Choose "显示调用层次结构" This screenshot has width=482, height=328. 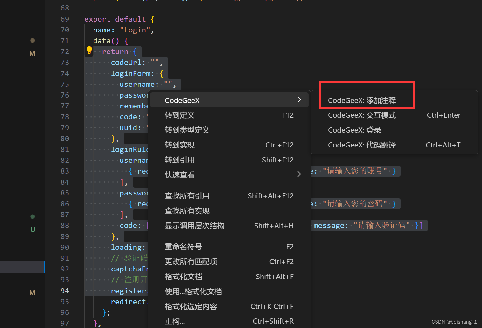195,226
